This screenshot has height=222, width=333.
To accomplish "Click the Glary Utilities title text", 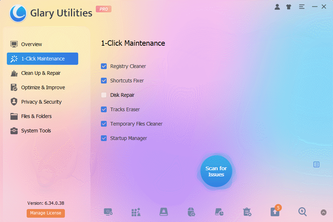I will tap(61, 13).
